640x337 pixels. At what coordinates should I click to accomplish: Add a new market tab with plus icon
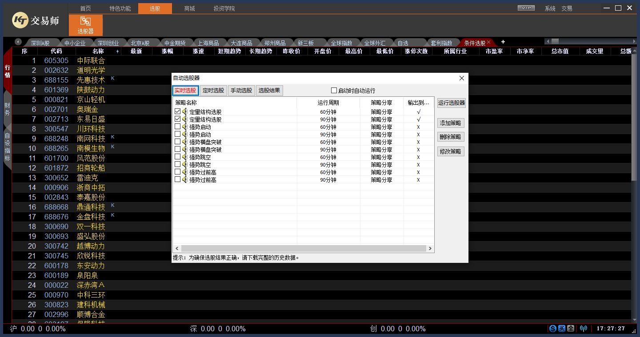tap(503, 42)
